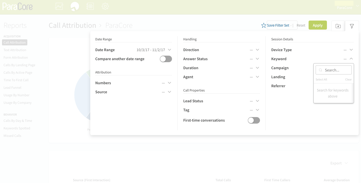361x183 pixels.
Task: Expand the Source filter chevron
Action: (169, 92)
